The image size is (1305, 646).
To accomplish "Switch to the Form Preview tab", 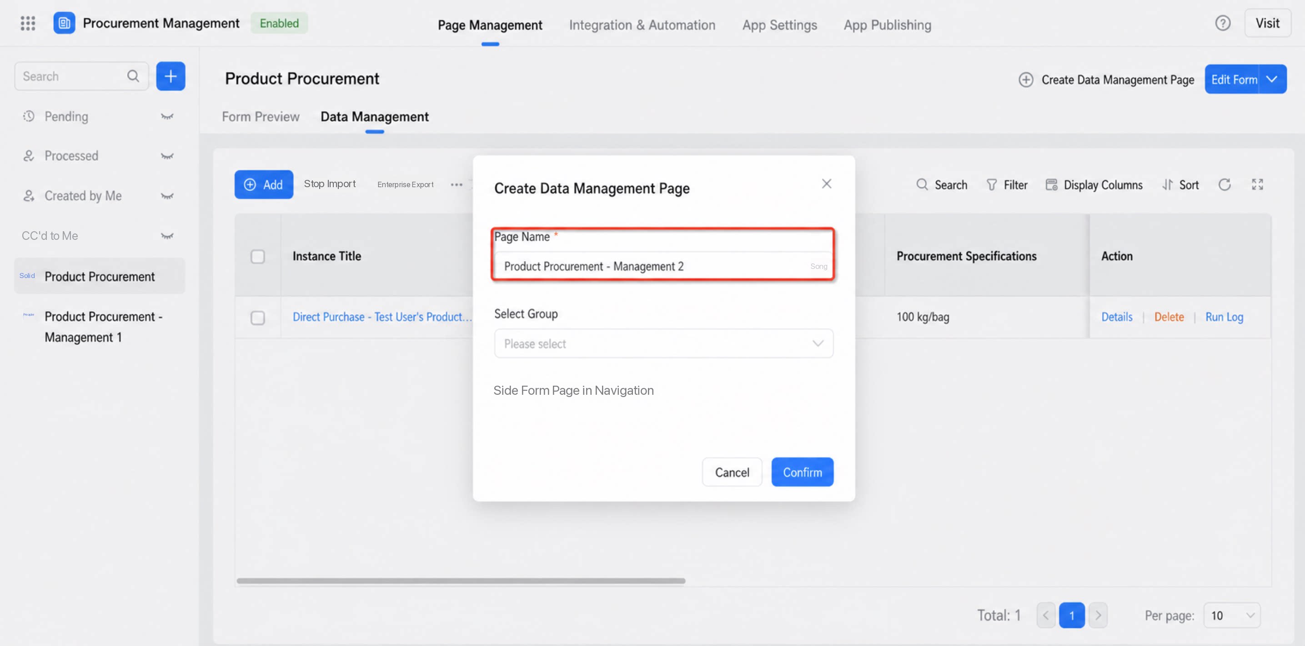I will coord(261,117).
